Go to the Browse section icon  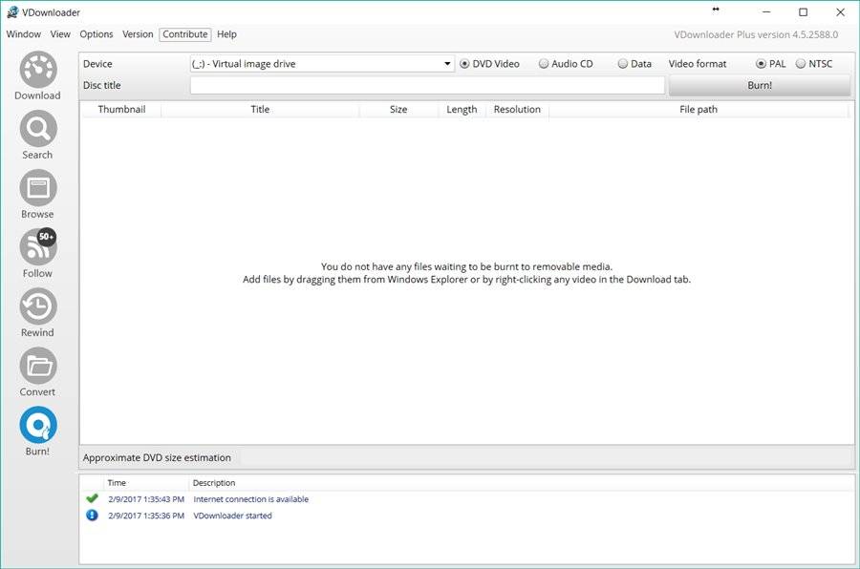pos(37,188)
